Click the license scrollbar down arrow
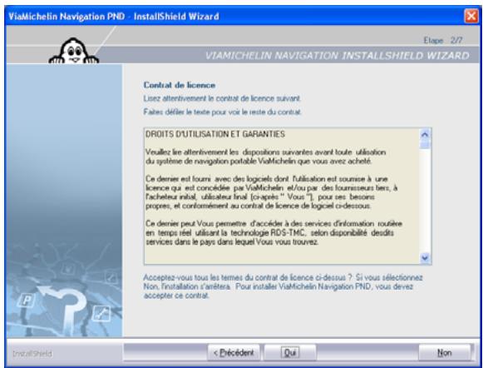 tap(425, 257)
